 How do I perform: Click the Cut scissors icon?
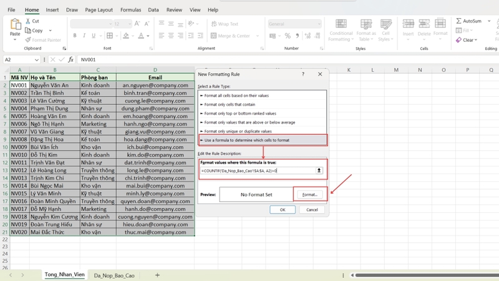tap(28, 21)
